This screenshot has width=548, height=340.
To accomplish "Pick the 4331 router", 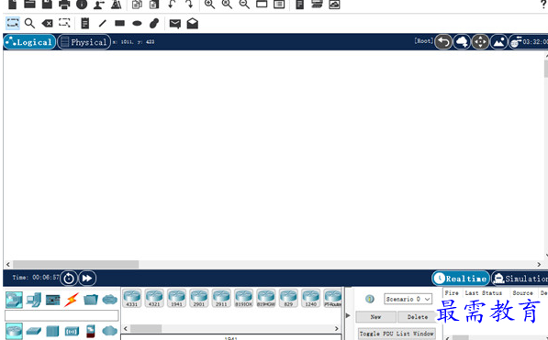I will 132,298.
